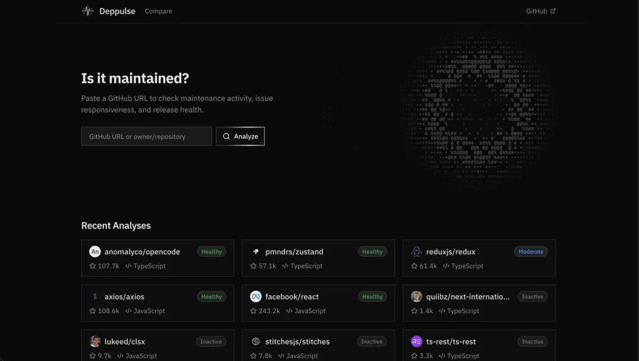The image size is (639, 361).
Task: Click the anomalyco/opencode avatar icon
Action: 95,252
